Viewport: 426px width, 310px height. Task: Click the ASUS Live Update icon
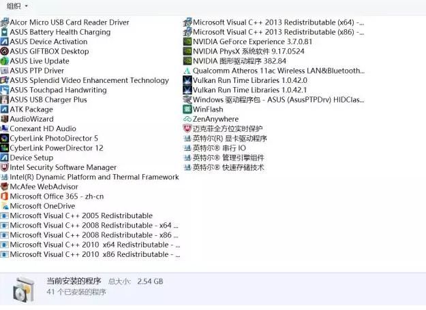tap(5, 61)
